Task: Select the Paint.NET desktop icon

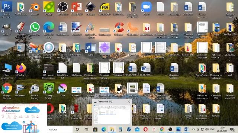Action: pyautogui.click(x=77, y=29)
